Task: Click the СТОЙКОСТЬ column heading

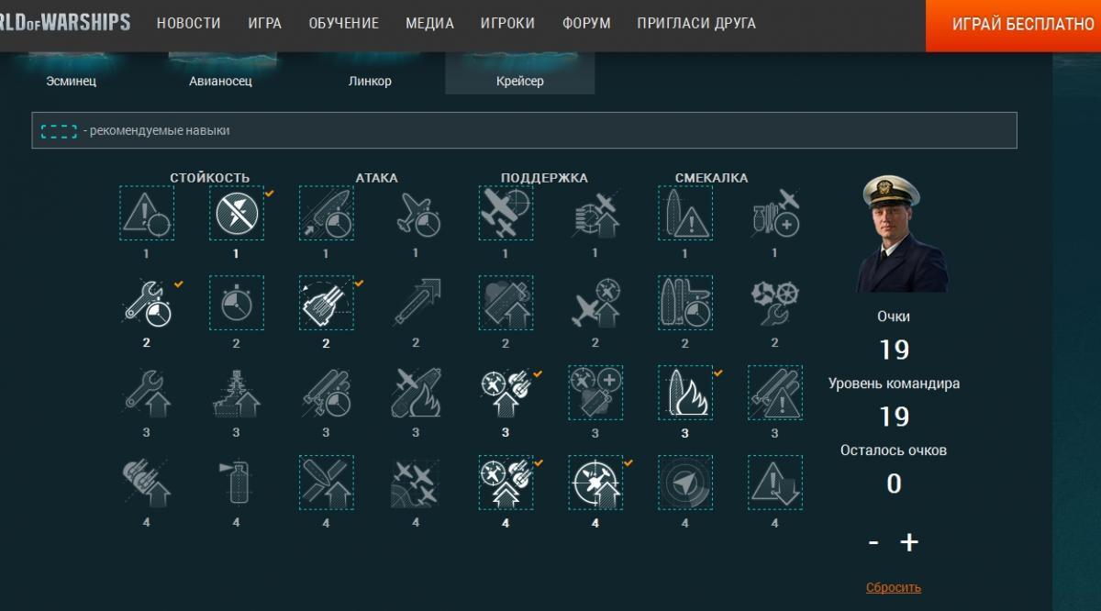Action: pos(210,178)
